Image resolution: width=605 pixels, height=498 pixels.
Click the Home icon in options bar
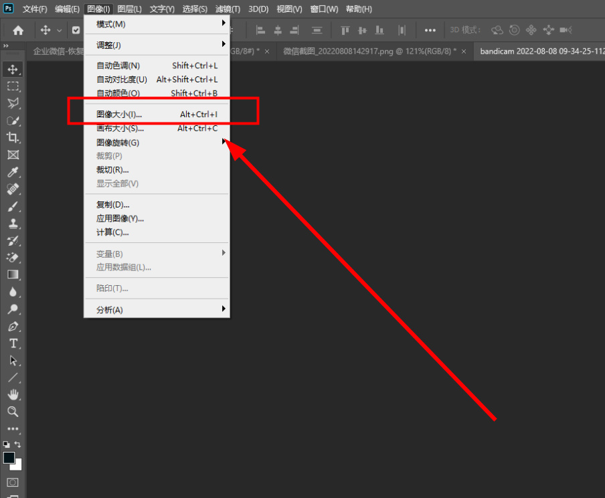click(18, 30)
